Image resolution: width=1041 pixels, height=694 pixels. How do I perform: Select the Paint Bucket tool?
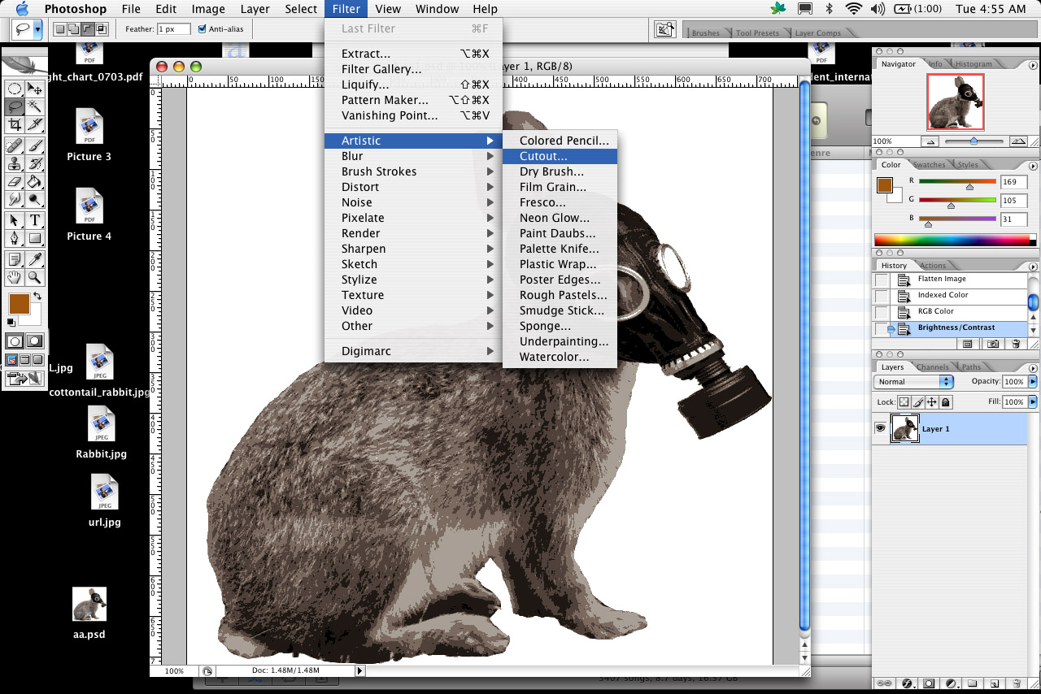click(x=35, y=181)
